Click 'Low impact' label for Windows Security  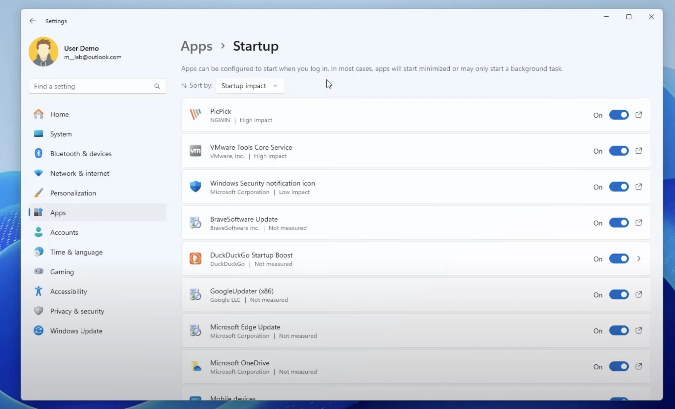pos(294,192)
